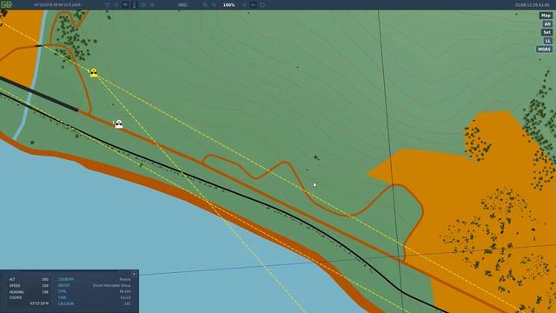Zoom in with the first magnifier icon

[x=205, y=5]
